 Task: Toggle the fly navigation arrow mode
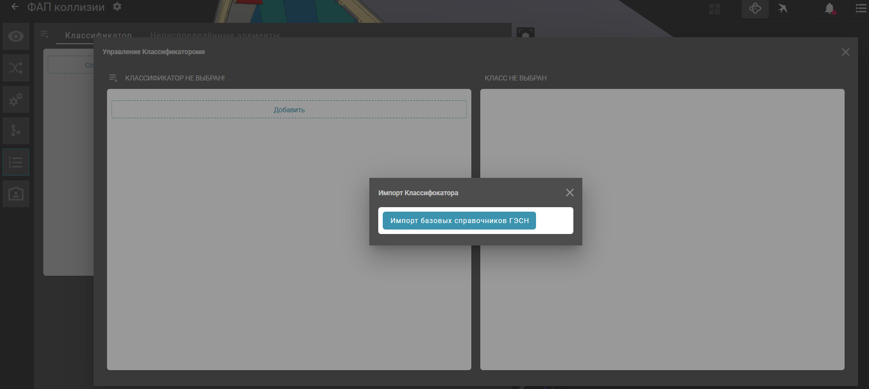click(x=783, y=8)
